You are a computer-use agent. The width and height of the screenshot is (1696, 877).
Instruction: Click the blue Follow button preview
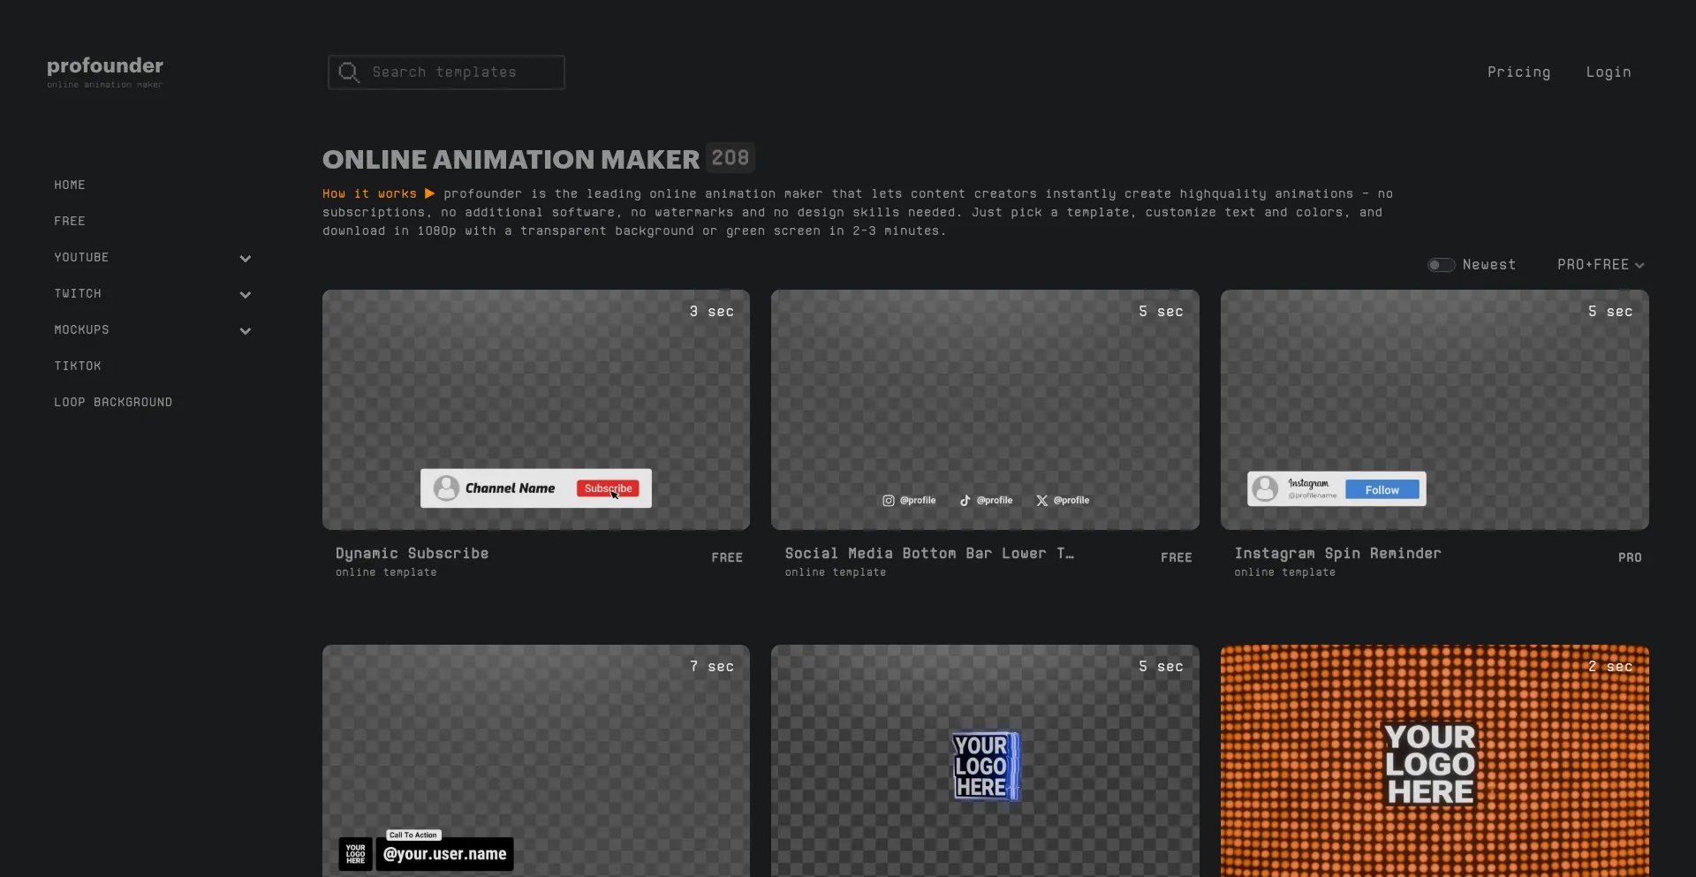coord(1382,489)
